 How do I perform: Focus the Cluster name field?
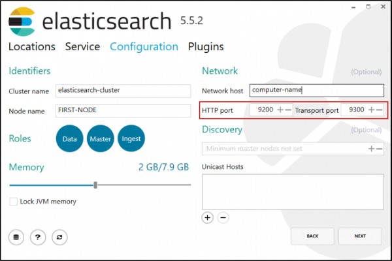(x=123, y=91)
